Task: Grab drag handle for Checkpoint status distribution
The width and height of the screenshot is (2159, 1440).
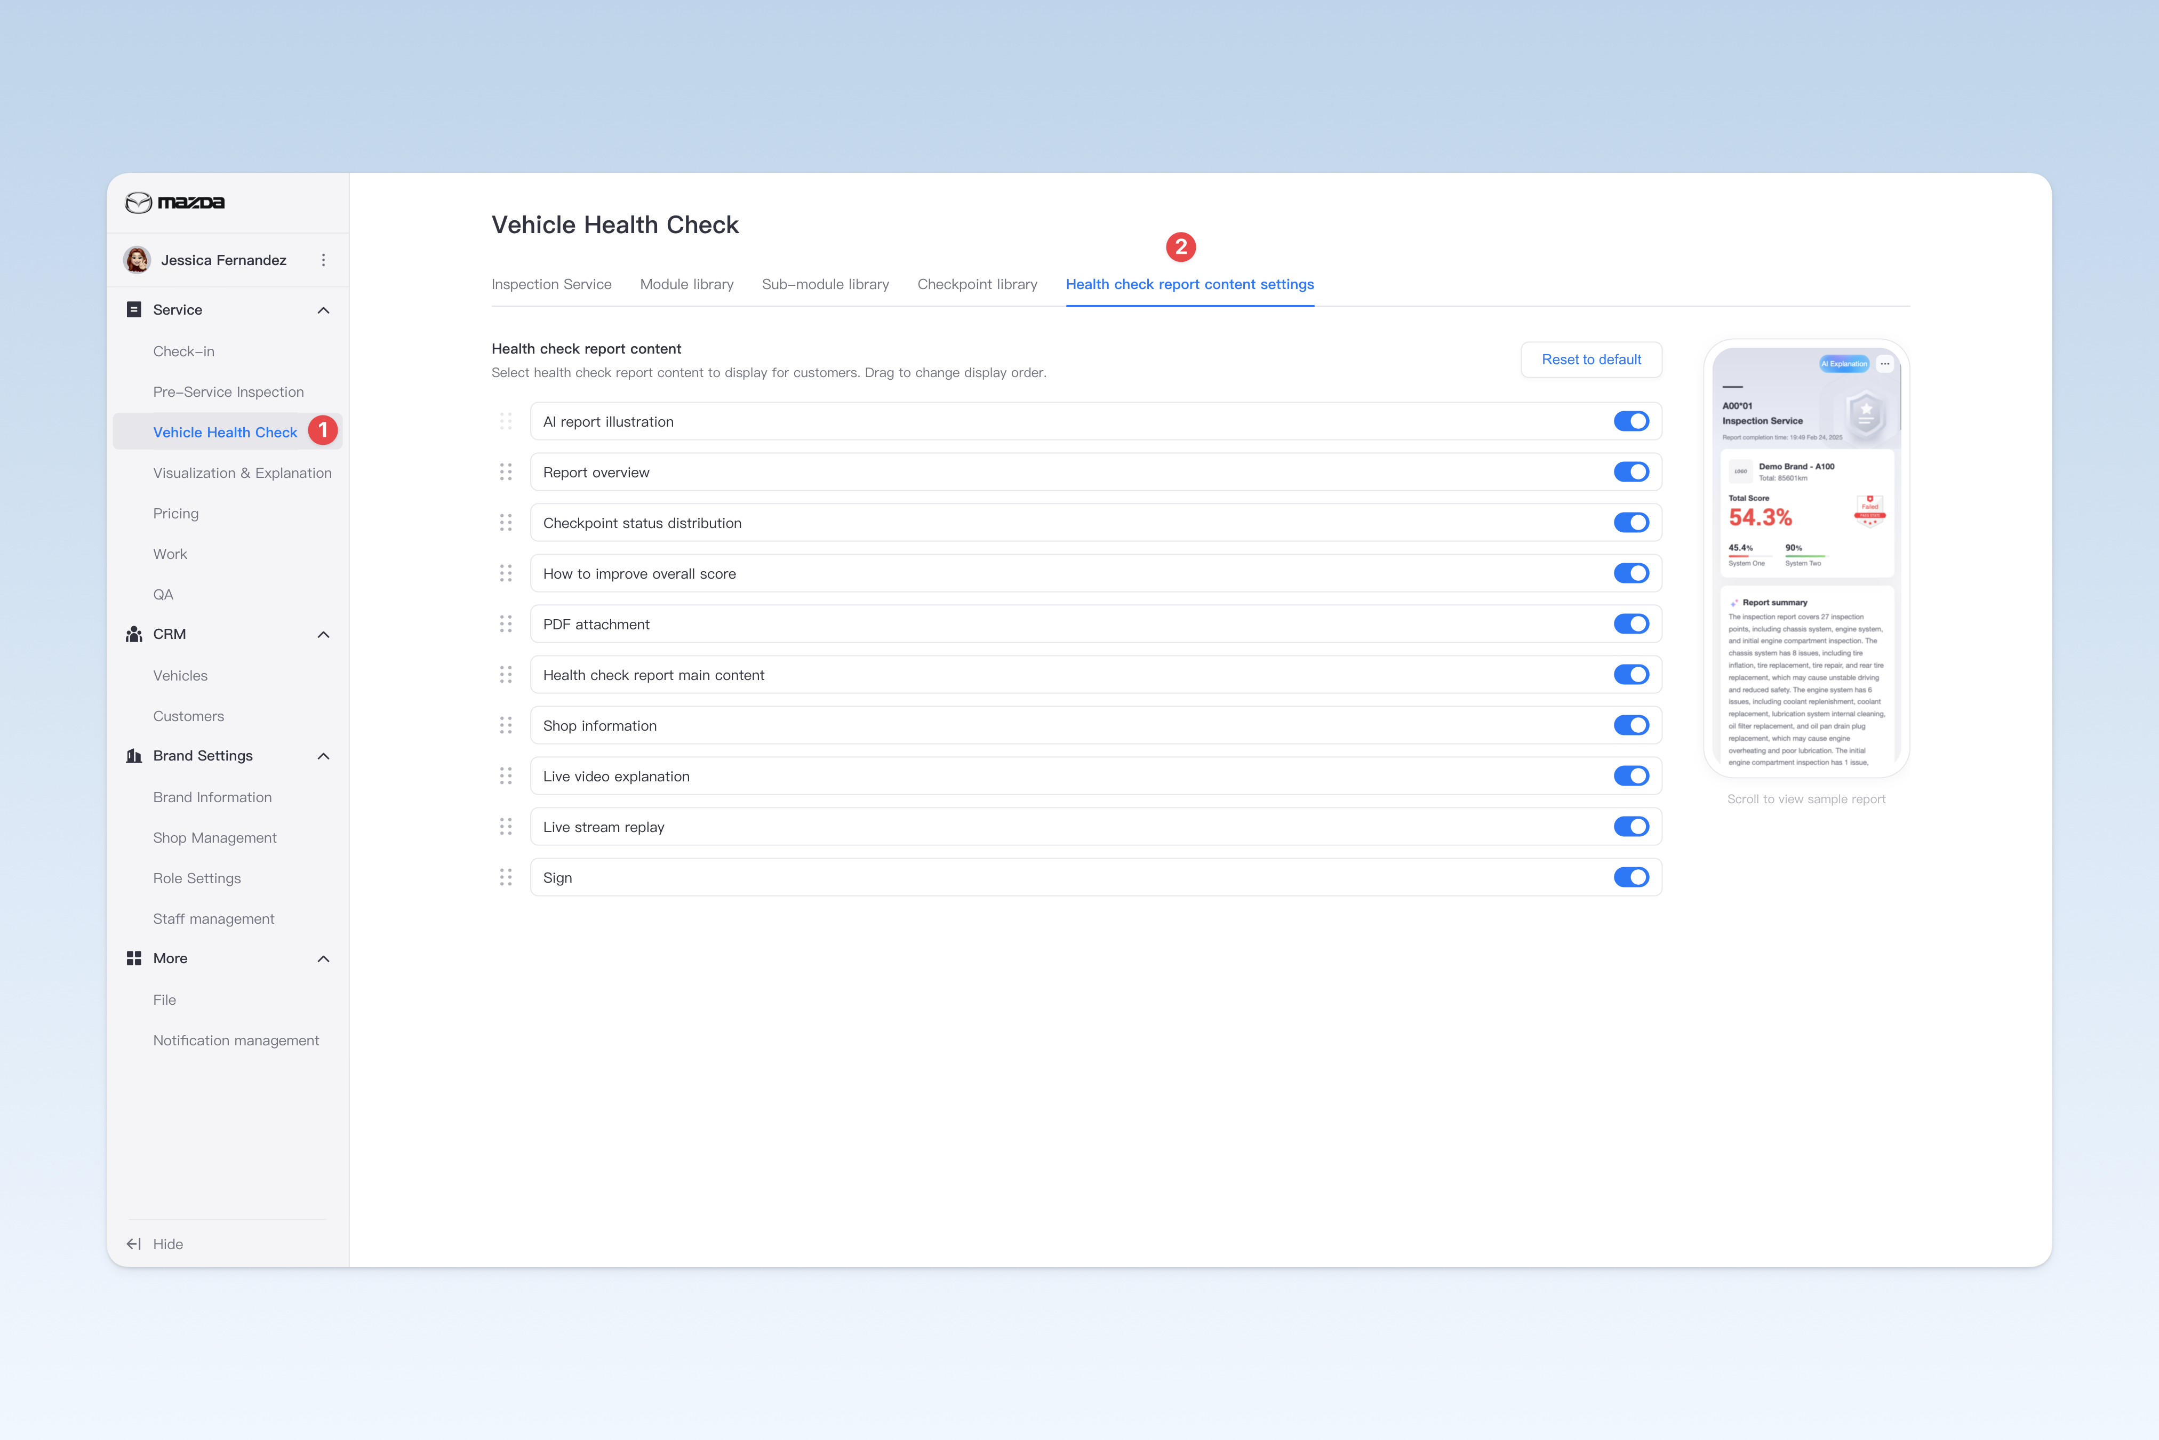Action: 506,523
